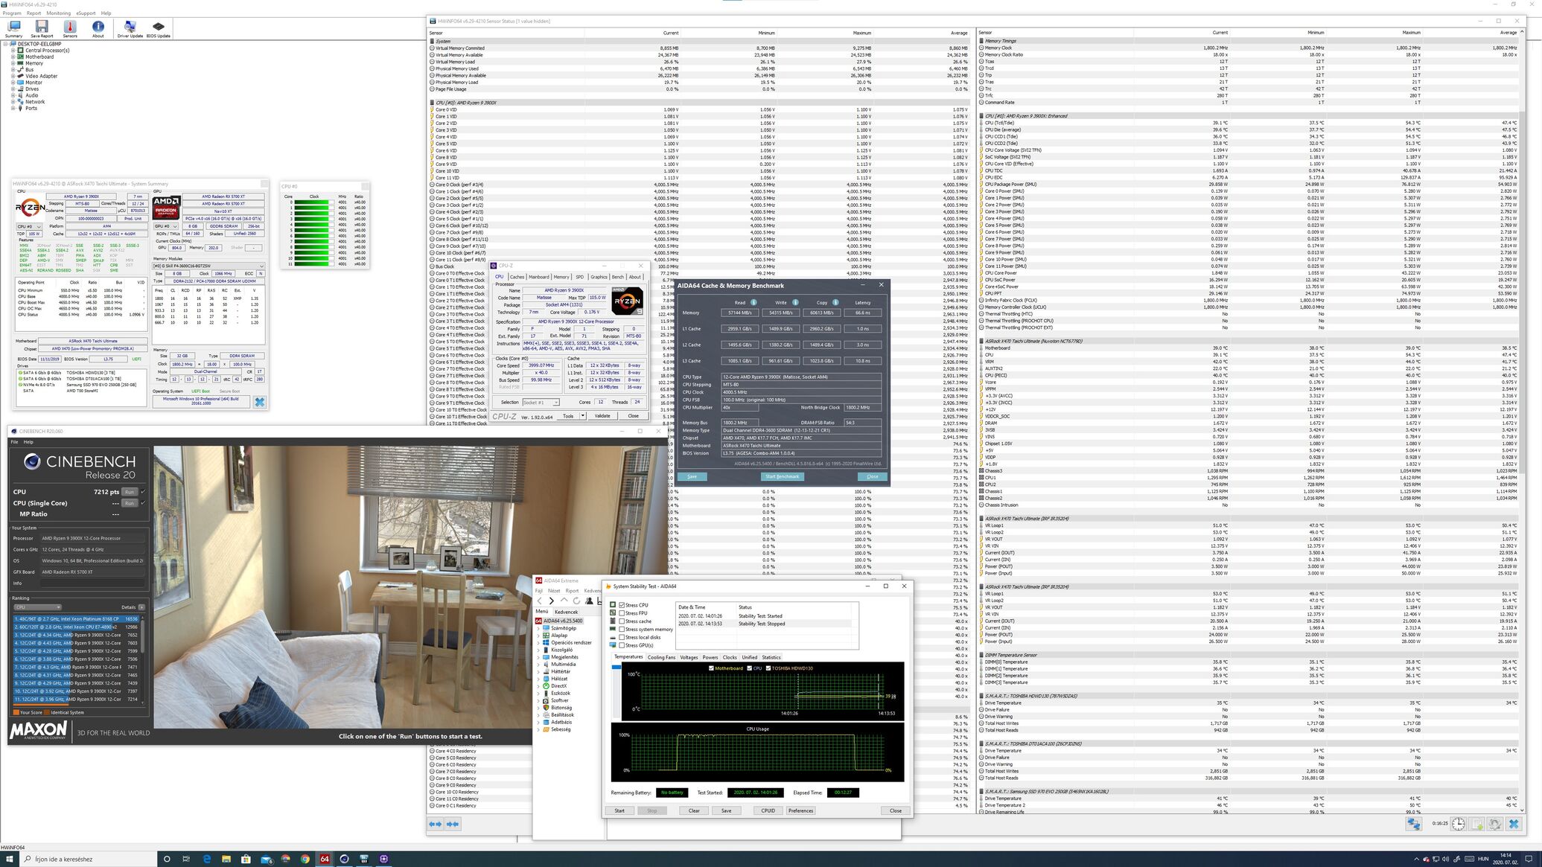Viewport: 1542px width, 867px height.
Task: Open the Summary toolbar icon
Action: coord(13,28)
